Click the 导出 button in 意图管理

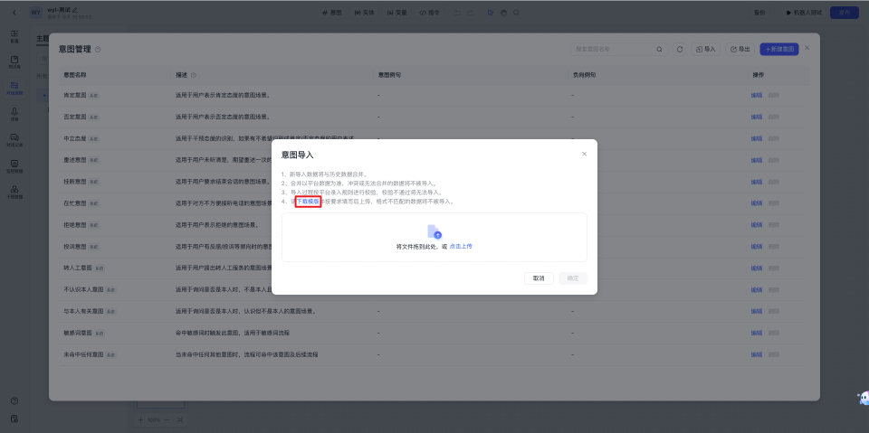[740, 49]
